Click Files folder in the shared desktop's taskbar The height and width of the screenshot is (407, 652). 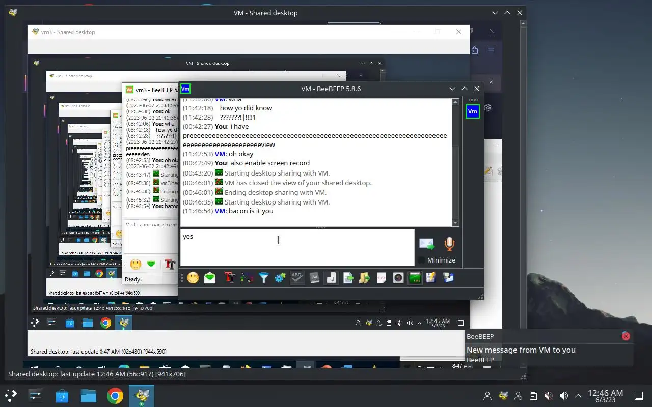click(x=88, y=323)
